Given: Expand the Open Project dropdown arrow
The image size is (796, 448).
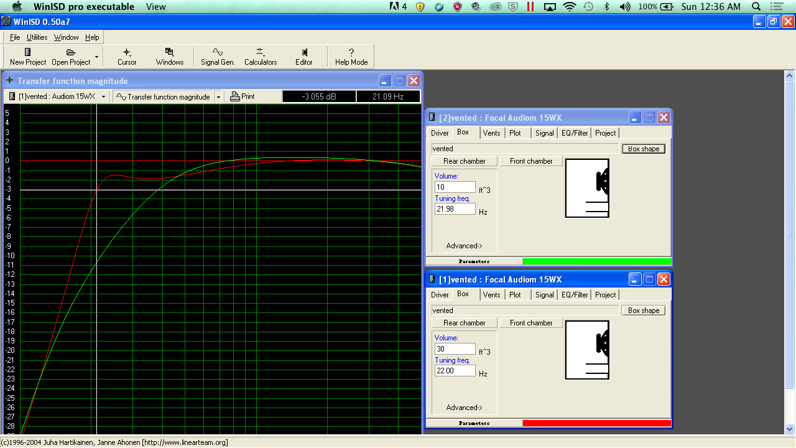Looking at the screenshot, I should (96, 57).
